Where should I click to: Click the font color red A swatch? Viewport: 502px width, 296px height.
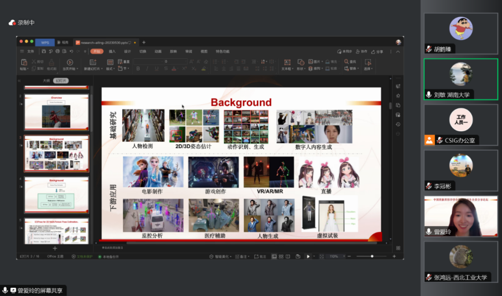tap(174, 68)
